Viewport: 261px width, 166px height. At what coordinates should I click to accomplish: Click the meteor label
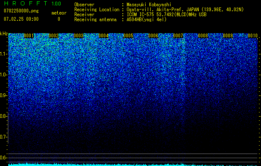pyautogui.click(x=59, y=13)
